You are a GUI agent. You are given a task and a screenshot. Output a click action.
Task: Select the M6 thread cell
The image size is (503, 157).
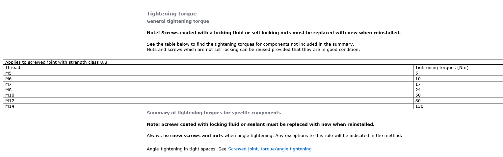(9, 79)
